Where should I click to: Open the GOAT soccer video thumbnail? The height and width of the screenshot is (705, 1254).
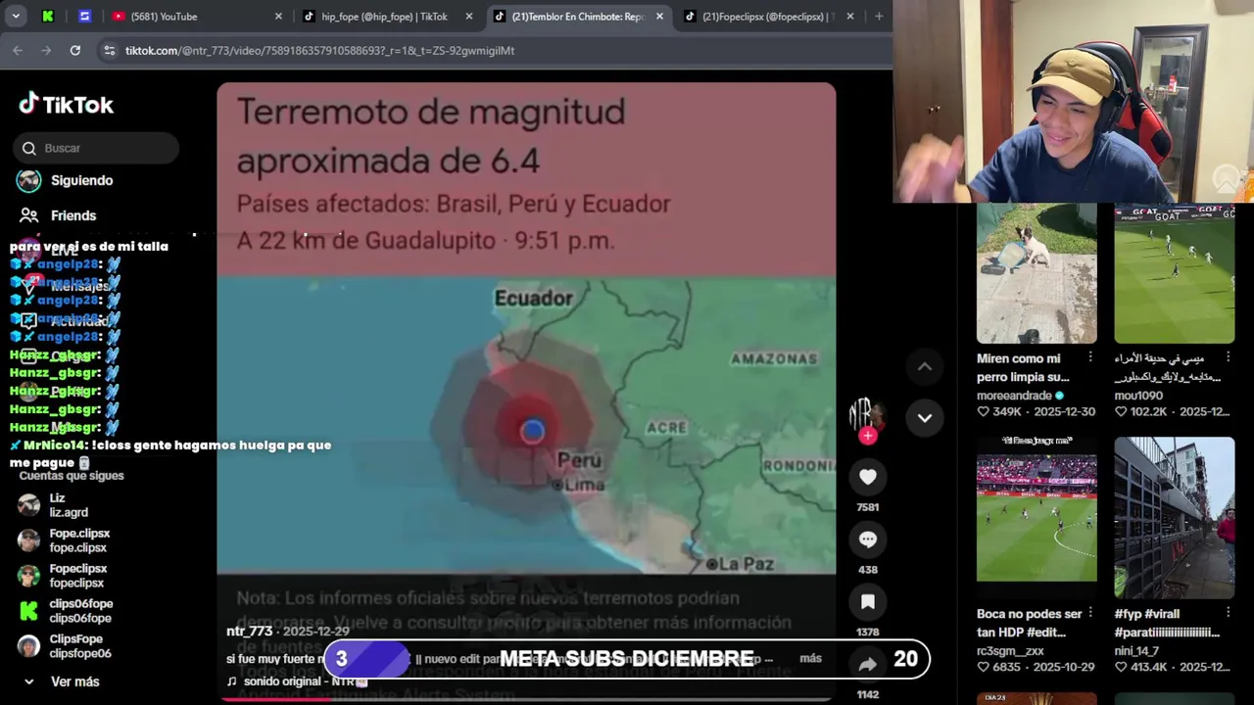tap(1174, 273)
